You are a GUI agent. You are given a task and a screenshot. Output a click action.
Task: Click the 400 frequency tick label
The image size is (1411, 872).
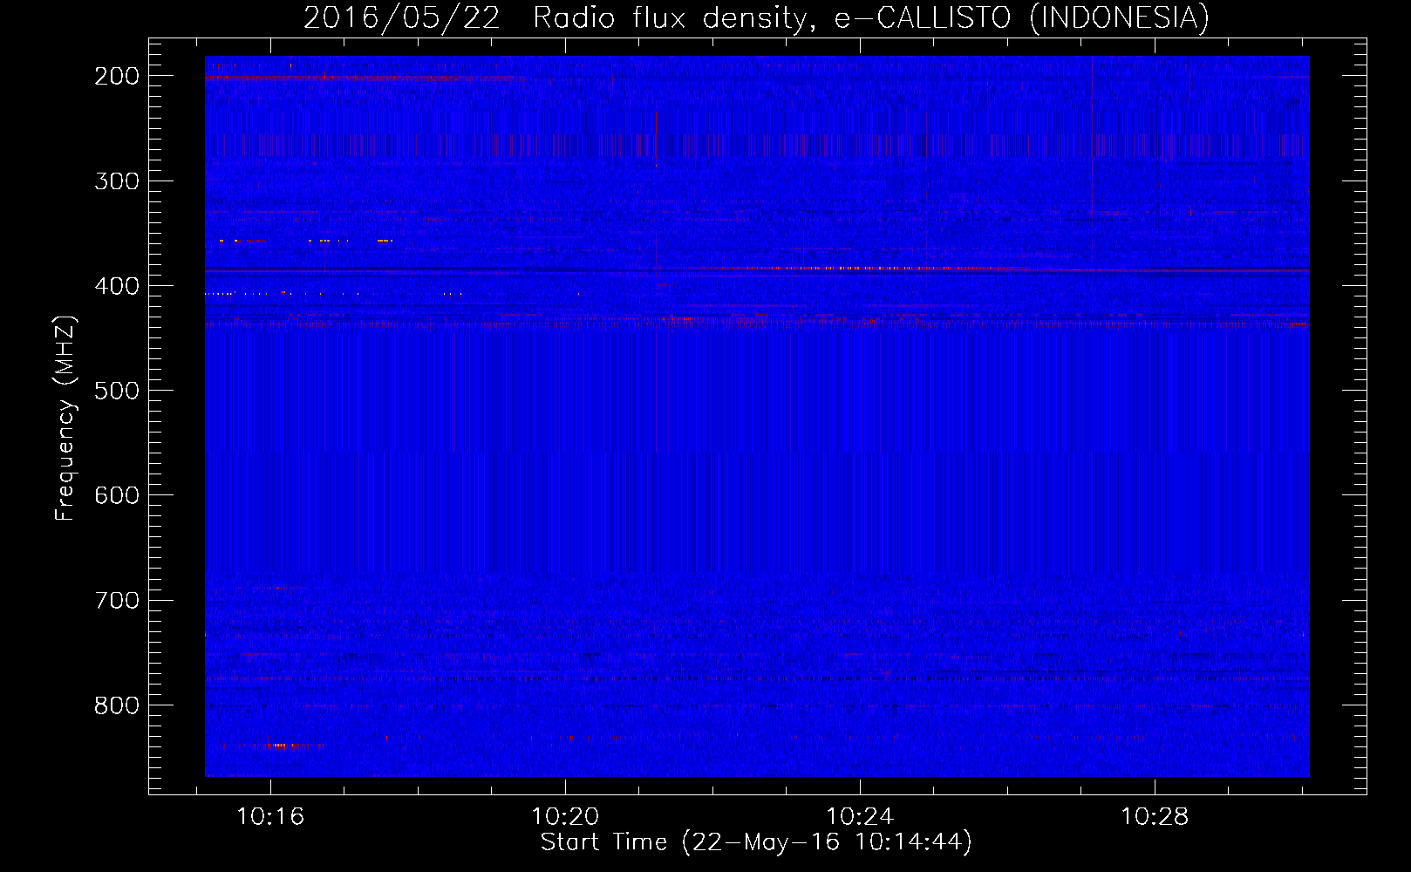tap(117, 286)
